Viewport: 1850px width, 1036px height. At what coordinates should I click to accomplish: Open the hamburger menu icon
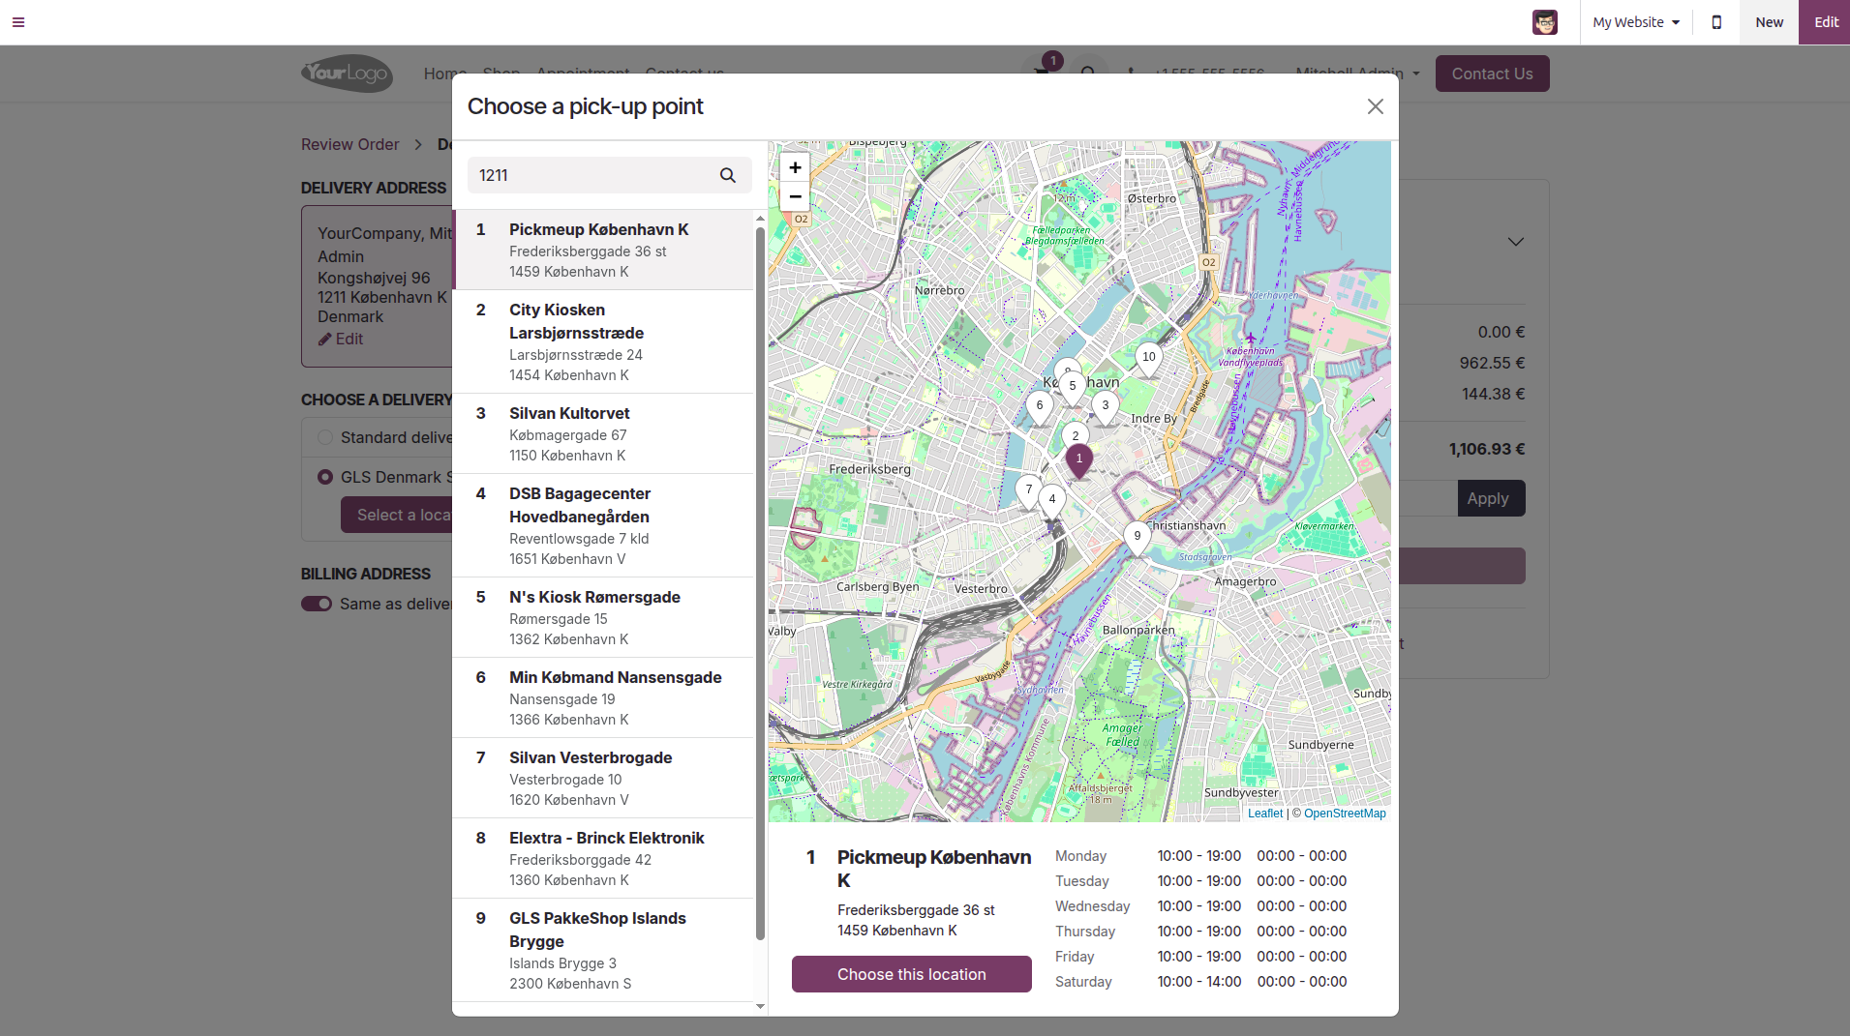point(18,22)
